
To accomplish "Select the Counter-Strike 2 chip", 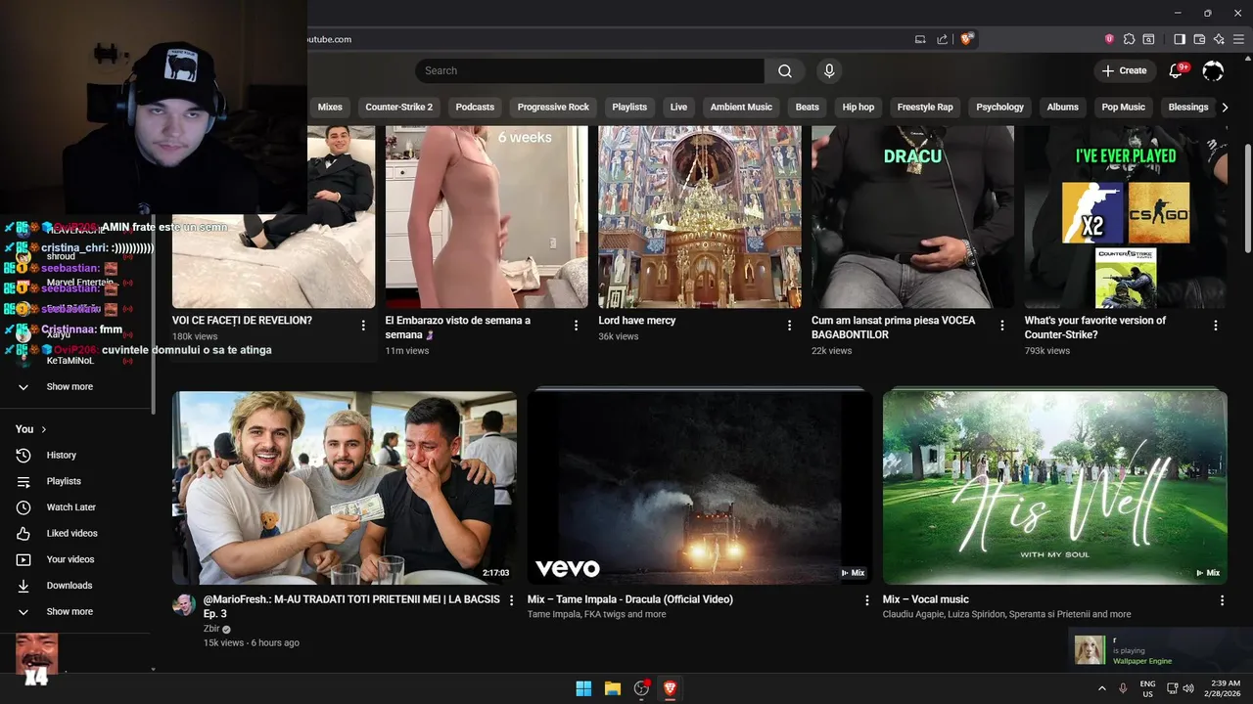I will [x=398, y=108].
